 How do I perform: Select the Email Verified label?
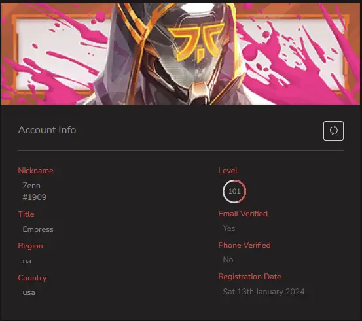[243, 214]
